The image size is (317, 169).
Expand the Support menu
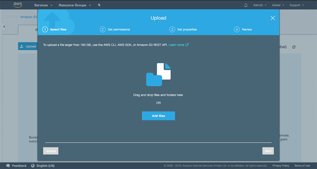[297, 5]
